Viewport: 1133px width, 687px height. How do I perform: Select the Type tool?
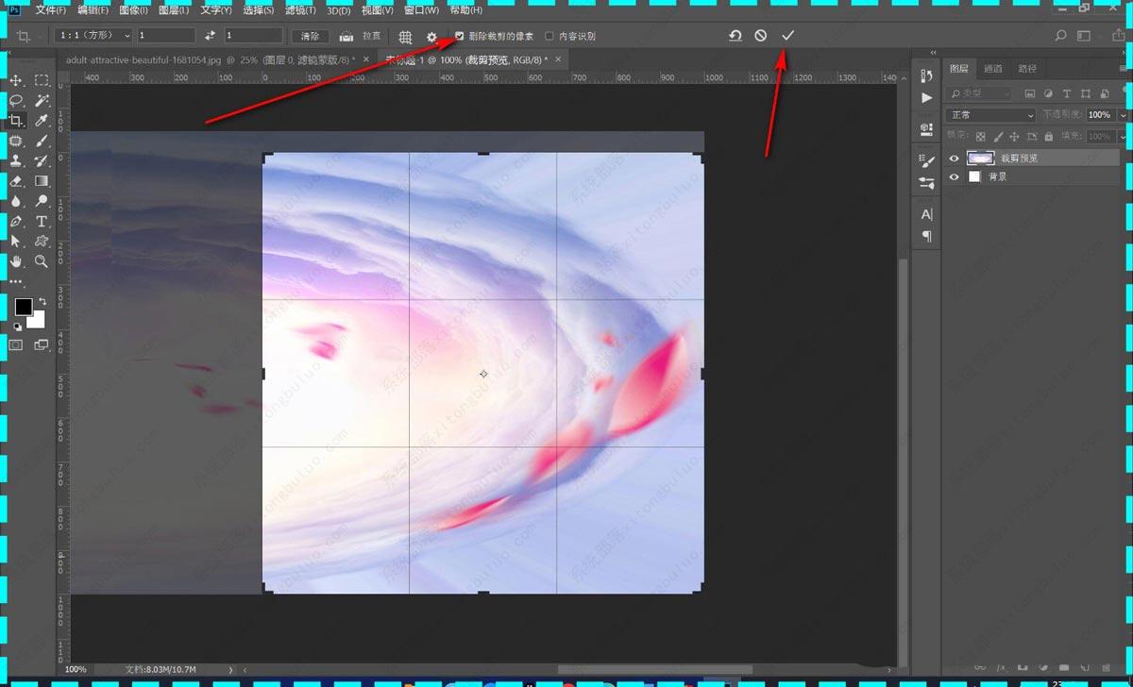click(42, 222)
